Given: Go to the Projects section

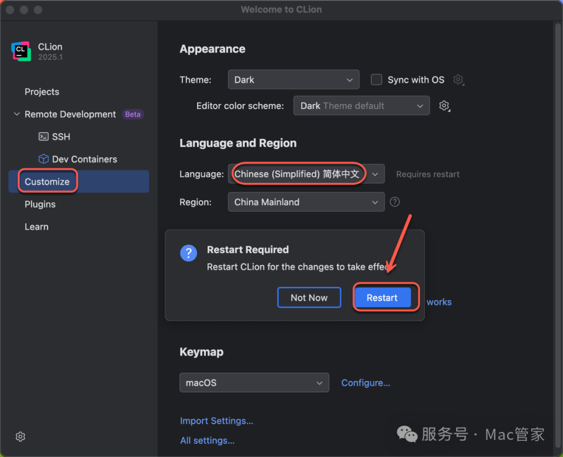Looking at the screenshot, I should point(42,92).
